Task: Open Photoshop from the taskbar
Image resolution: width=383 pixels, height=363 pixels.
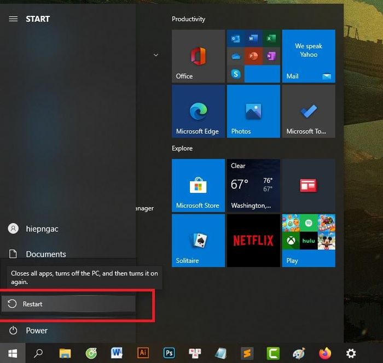Action: 169,353
